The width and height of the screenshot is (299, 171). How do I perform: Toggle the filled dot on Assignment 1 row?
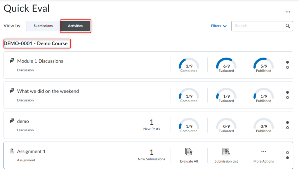(288, 158)
